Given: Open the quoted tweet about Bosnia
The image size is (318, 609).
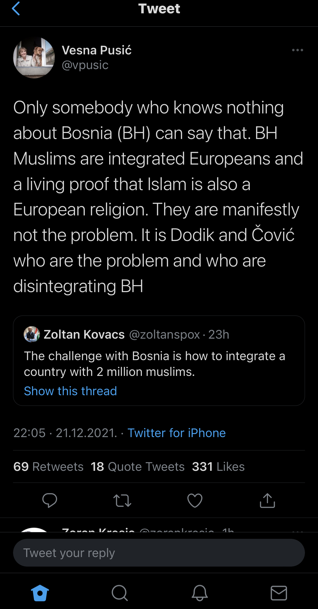Looking at the screenshot, I should pyautogui.click(x=159, y=364).
